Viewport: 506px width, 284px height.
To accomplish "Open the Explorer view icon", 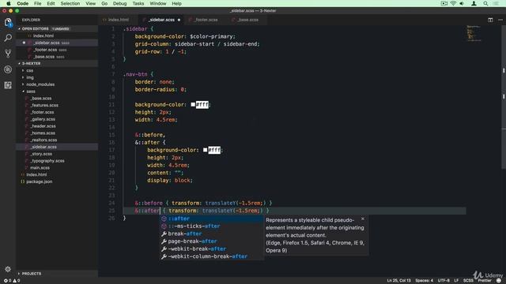I will coord(8,23).
